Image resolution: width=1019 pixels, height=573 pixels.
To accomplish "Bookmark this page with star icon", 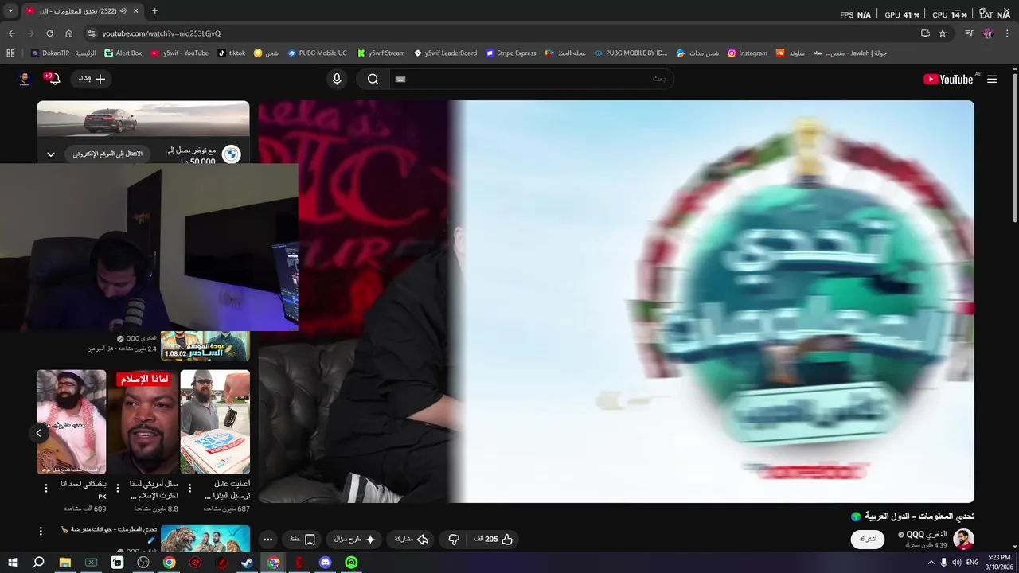I will point(943,33).
